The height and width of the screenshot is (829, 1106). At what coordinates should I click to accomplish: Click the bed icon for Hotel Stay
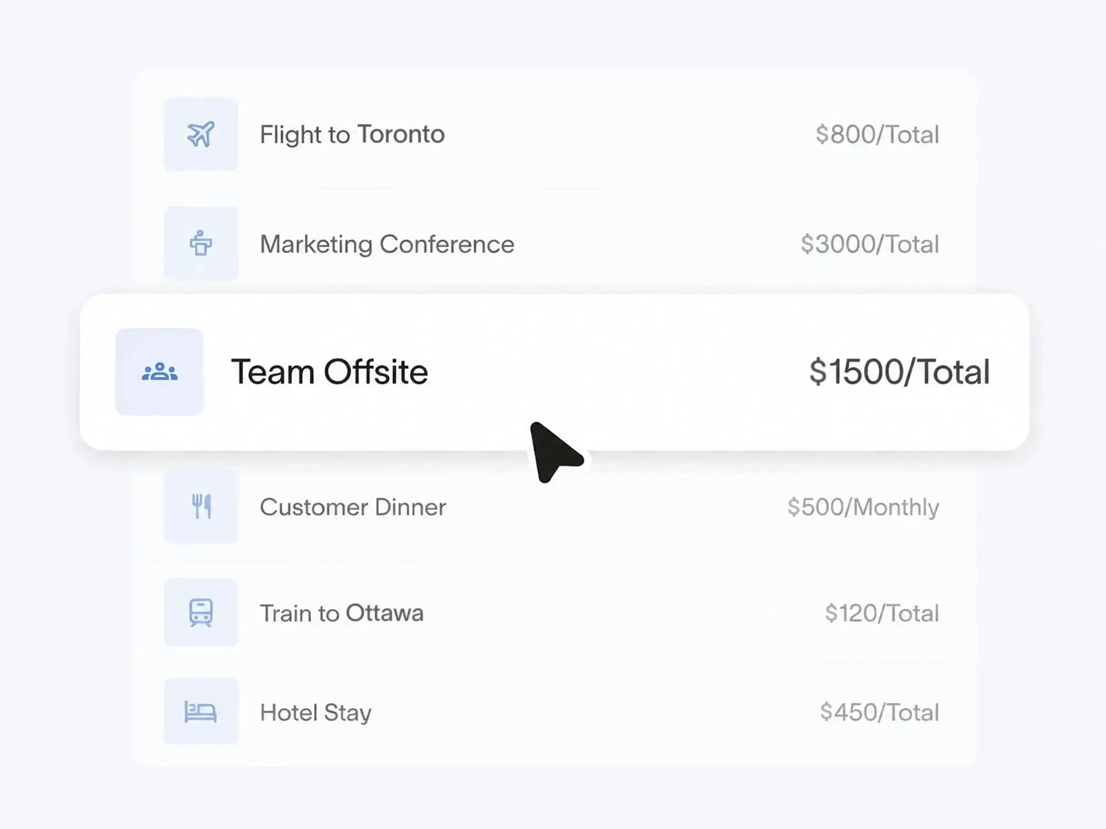coord(201,711)
